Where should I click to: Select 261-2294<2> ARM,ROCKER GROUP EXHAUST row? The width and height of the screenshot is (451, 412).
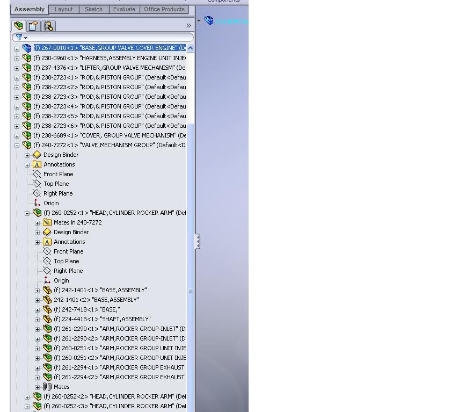pyautogui.click(x=120, y=377)
